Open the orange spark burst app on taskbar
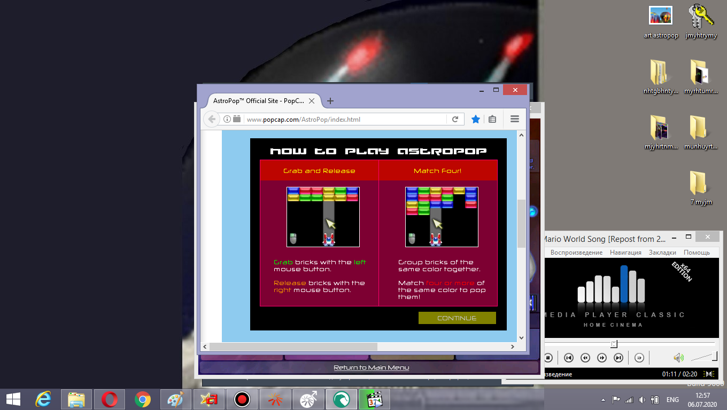This screenshot has height=410, width=727. coord(275,399)
